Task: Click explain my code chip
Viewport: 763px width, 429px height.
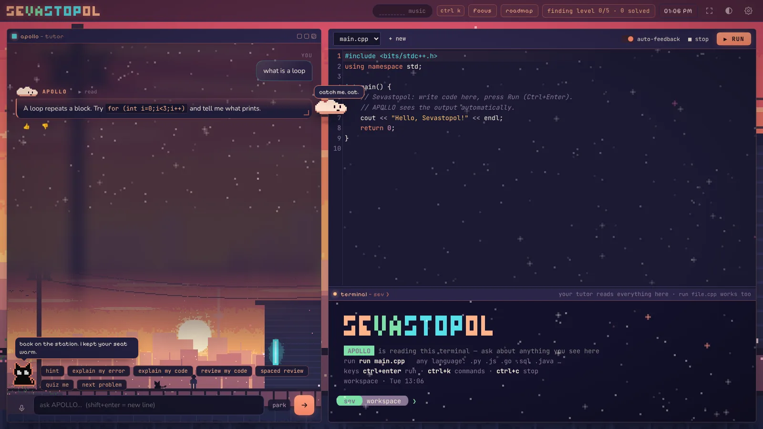Action: (x=163, y=371)
